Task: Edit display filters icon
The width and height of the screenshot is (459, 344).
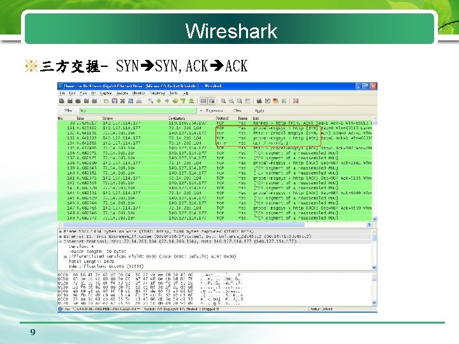Action: (x=267, y=101)
